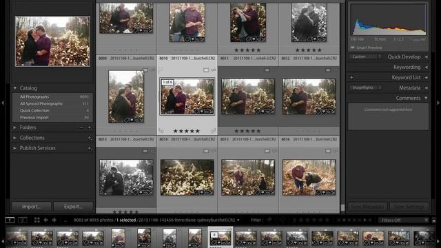Expand the Publish Services panel
Image resolution: width=441 pixels, height=248 pixels.
point(15,148)
